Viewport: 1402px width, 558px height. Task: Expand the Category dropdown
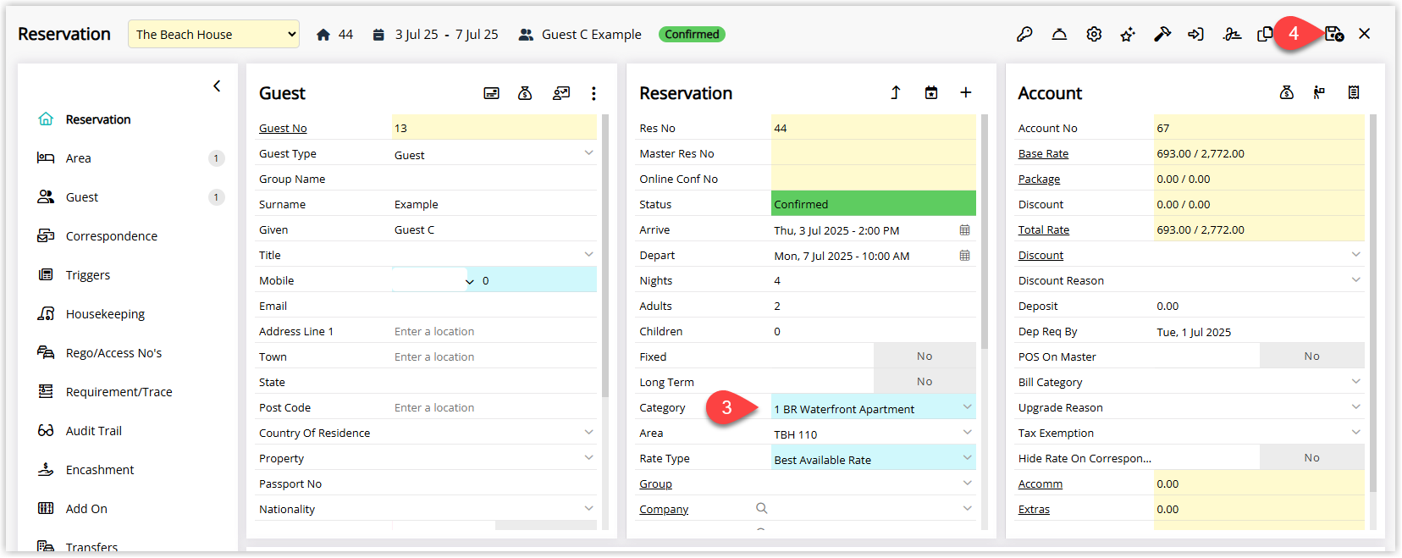click(967, 407)
